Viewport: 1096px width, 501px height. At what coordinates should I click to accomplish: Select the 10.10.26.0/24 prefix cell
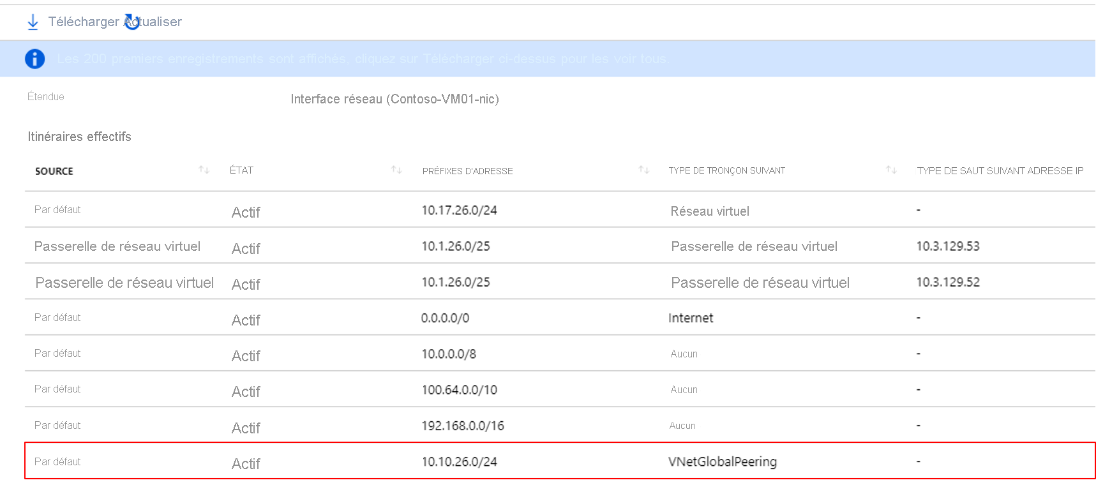click(x=459, y=461)
